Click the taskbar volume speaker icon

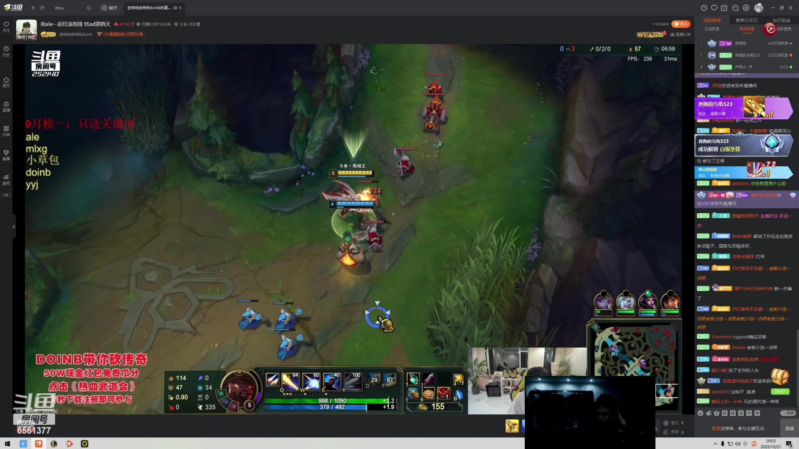tap(737, 444)
